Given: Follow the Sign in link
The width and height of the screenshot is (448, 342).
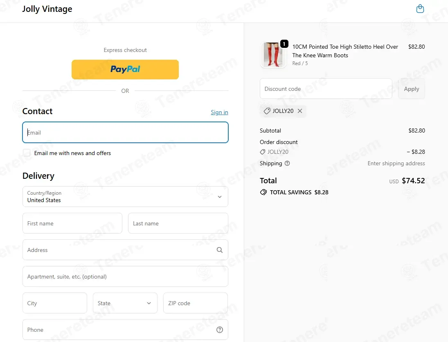Looking at the screenshot, I should [219, 112].
